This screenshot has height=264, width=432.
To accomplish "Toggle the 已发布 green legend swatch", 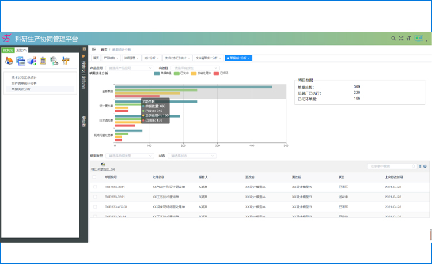I will (x=177, y=73).
